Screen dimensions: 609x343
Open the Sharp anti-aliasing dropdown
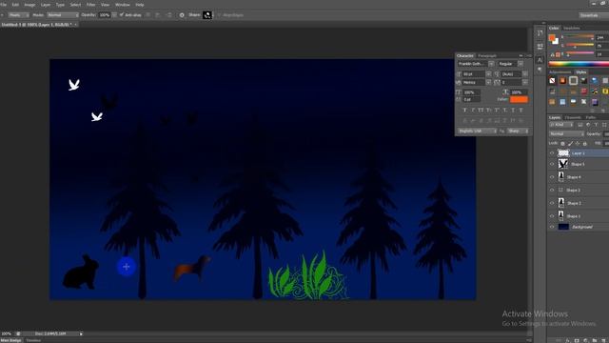tap(518, 131)
